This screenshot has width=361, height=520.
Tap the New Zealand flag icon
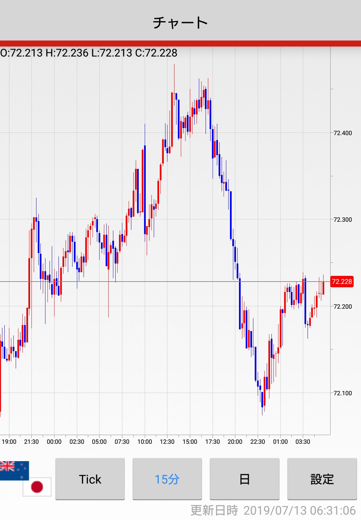[14, 470]
